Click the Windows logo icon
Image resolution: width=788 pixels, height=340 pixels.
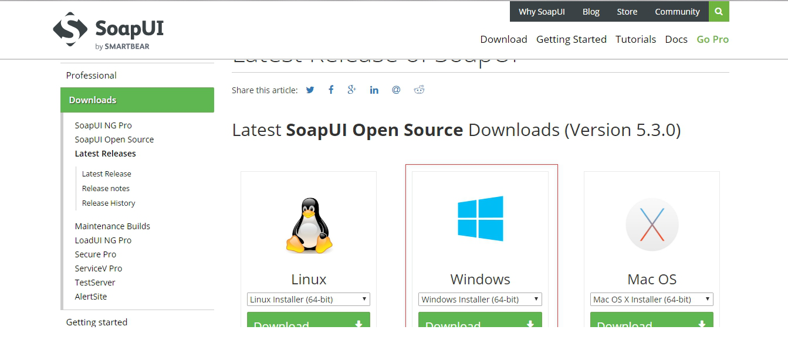[481, 219]
